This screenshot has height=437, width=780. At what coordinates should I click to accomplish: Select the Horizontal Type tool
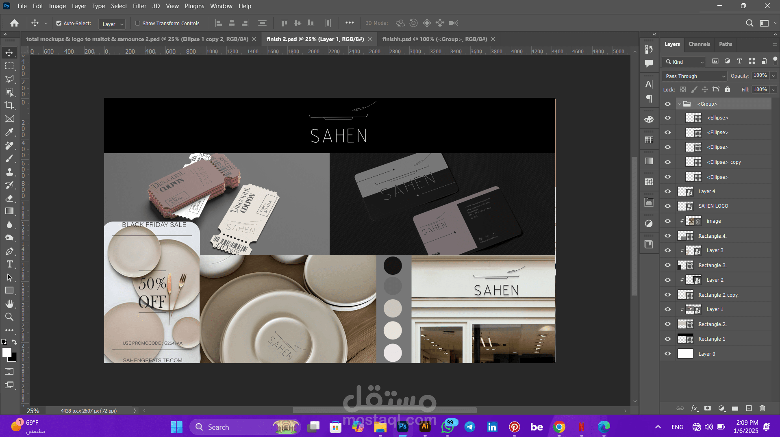[x=9, y=264]
